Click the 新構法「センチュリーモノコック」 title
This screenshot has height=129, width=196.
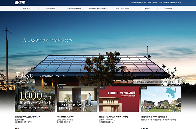(114, 116)
